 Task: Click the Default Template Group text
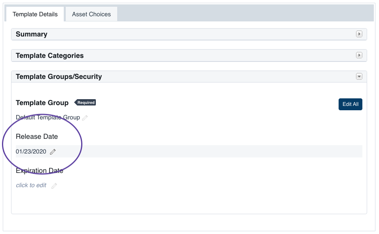tap(48, 118)
